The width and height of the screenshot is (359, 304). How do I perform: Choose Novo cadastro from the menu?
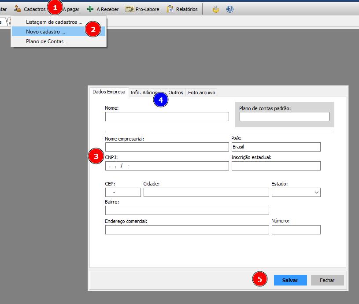click(x=46, y=32)
